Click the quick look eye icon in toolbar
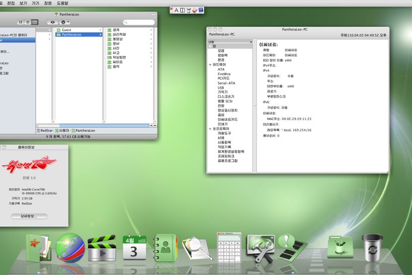The height and width of the screenshot is (275, 412). (52, 22)
